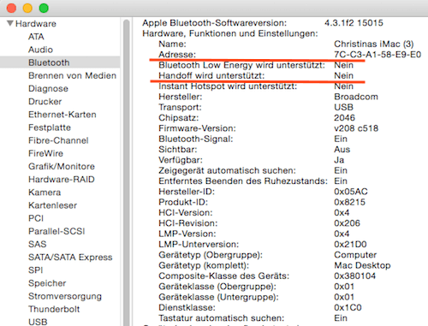
Task: Zoom the window with green button
Action: (44, 8)
